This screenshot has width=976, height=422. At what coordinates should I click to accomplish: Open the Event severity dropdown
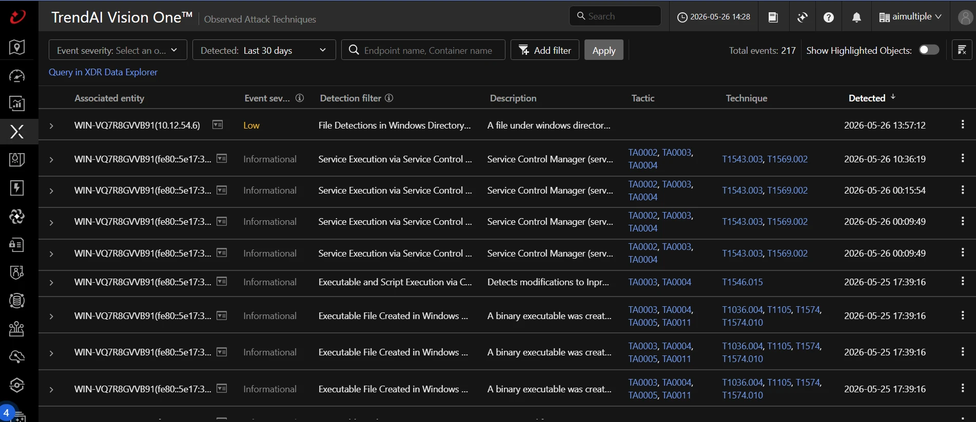pyautogui.click(x=118, y=50)
